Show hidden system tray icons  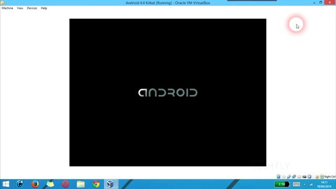point(304,184)
